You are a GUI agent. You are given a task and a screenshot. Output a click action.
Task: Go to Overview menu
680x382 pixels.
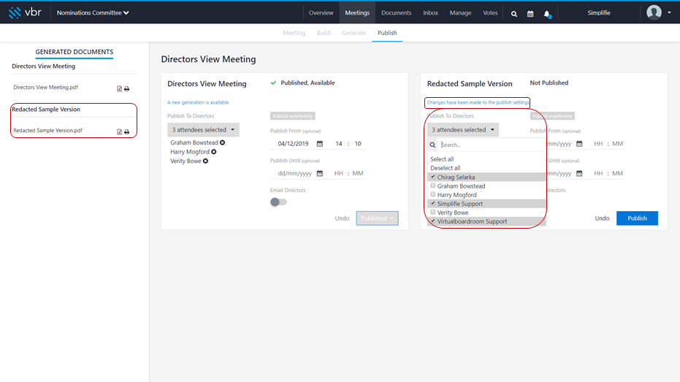click(321, 13)
